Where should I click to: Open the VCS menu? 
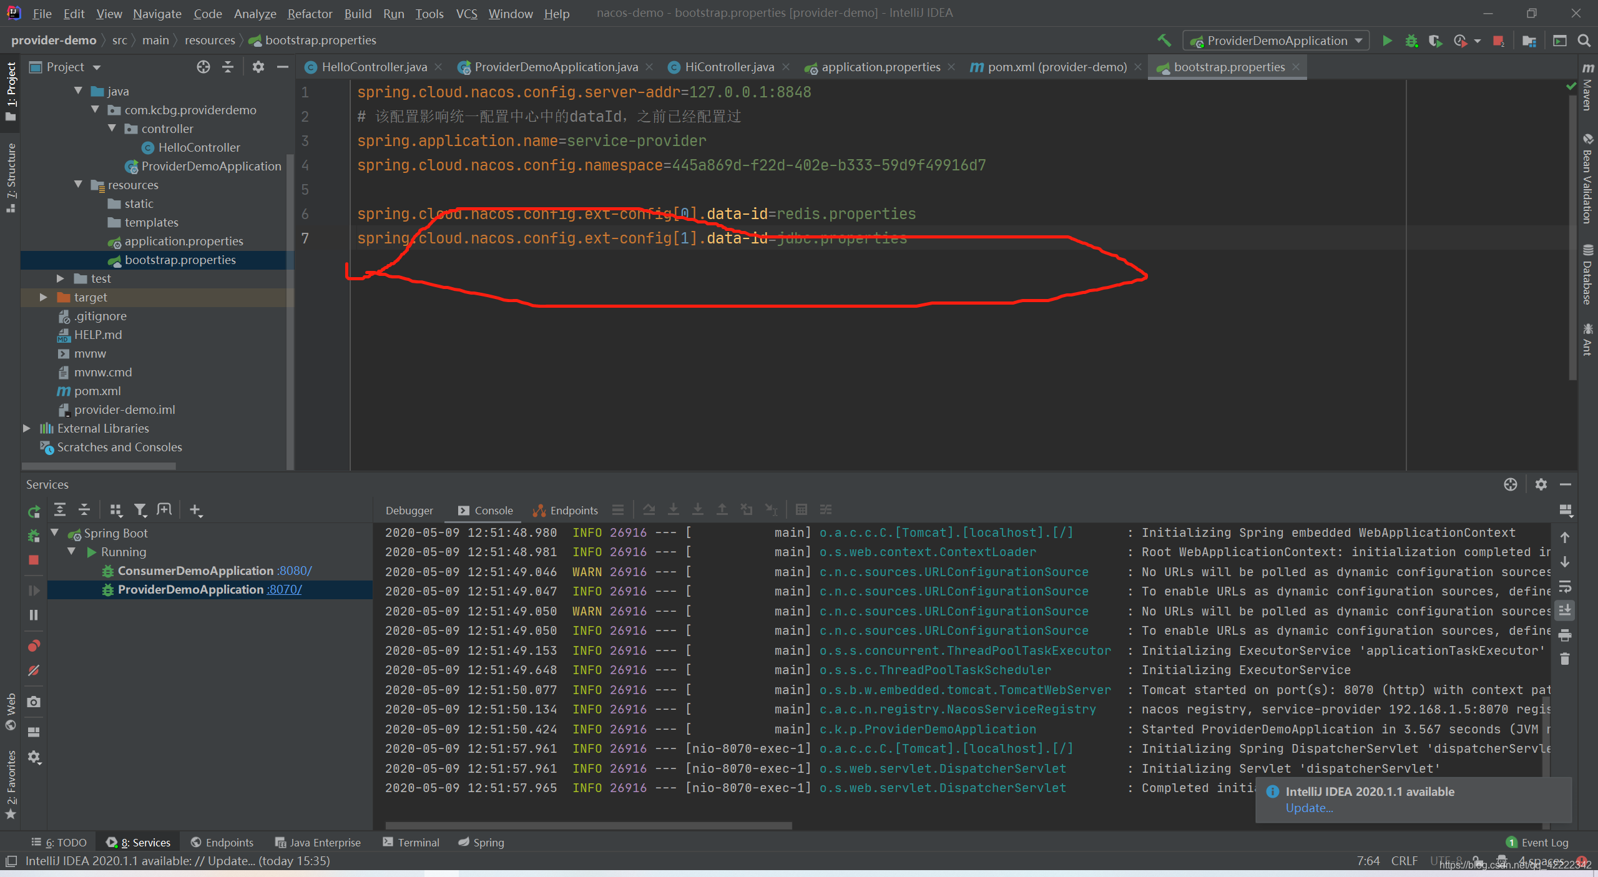(466, 13)
